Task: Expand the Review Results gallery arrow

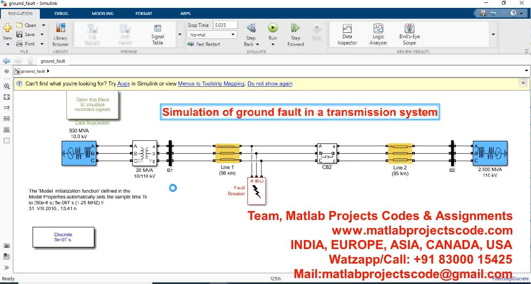Action: [493, 34]
